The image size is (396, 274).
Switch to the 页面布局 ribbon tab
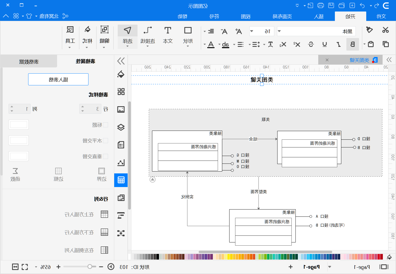pyautogui.click(x=282, y=16)
